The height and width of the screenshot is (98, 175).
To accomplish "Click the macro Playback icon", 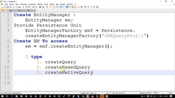I will tap(91, 7).
